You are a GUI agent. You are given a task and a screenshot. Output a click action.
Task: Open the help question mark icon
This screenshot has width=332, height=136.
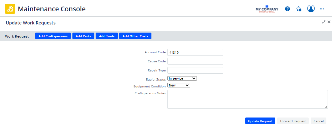click(287, 9)
